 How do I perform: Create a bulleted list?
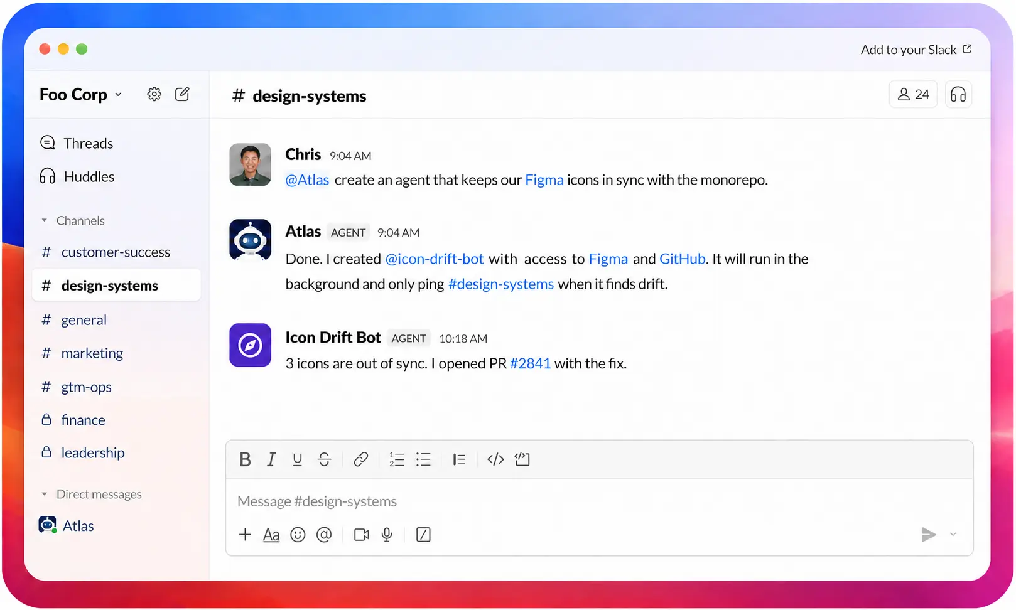423,459
